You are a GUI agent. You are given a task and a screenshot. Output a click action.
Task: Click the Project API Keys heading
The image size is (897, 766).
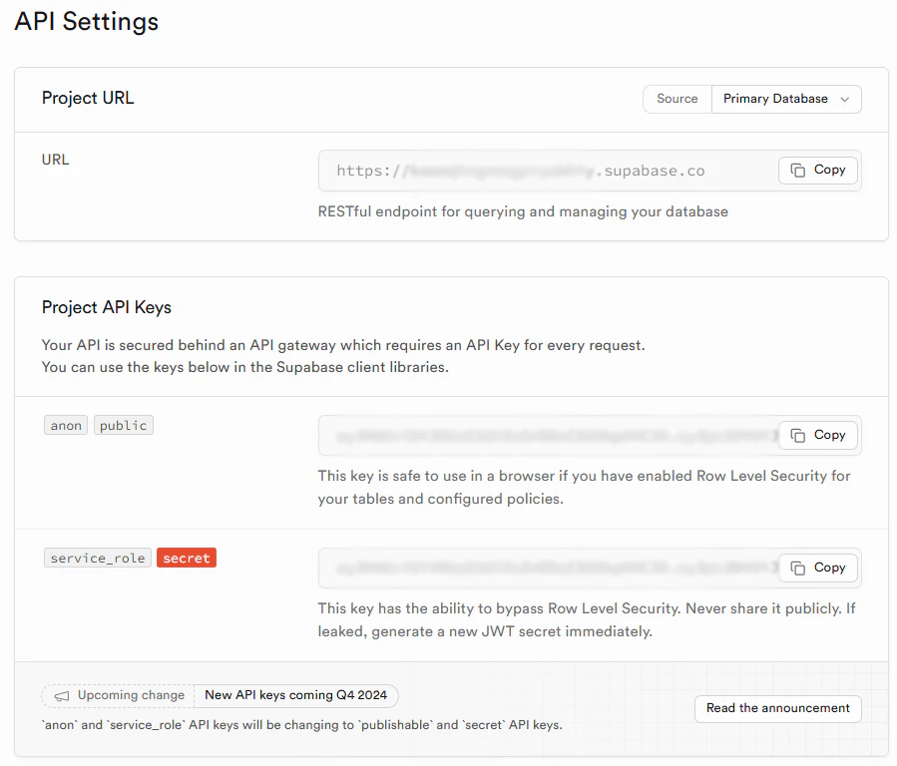[x=107, y=307]
